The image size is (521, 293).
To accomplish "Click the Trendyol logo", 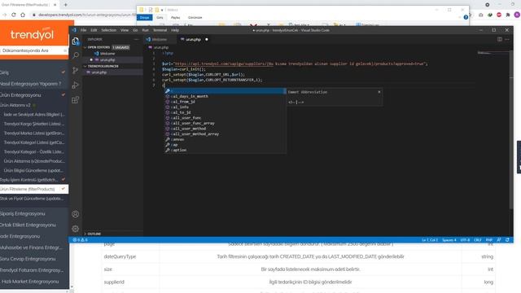I will [32, 34].
